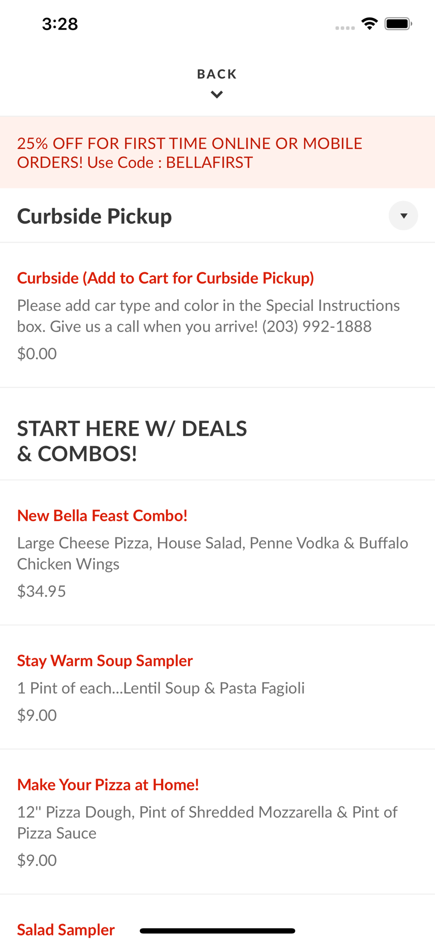The width and height of the screenshot is (435, 942).
Task: Open the Curbside Pickup category dropdown arrow
Action: click(403, 216)
